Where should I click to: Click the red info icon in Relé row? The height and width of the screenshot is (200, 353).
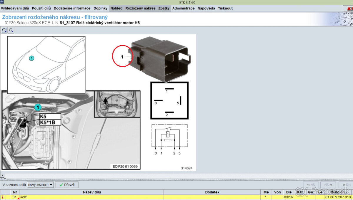pyautogui.click(x=3, y=197)
